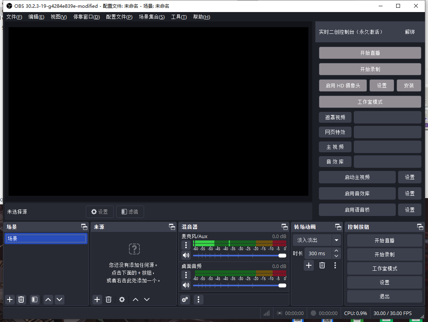Mute the 麦克风/Aux speaker icon
The width and height of the screenshot is (428, 322).
(x=186, y=255)
